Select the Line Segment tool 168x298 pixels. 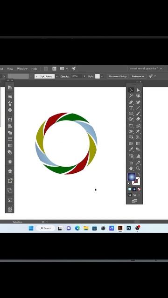click(x=138, y=108)
